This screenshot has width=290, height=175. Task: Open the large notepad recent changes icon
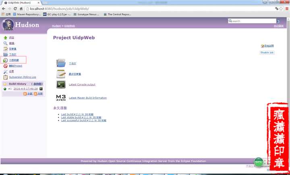61,74
